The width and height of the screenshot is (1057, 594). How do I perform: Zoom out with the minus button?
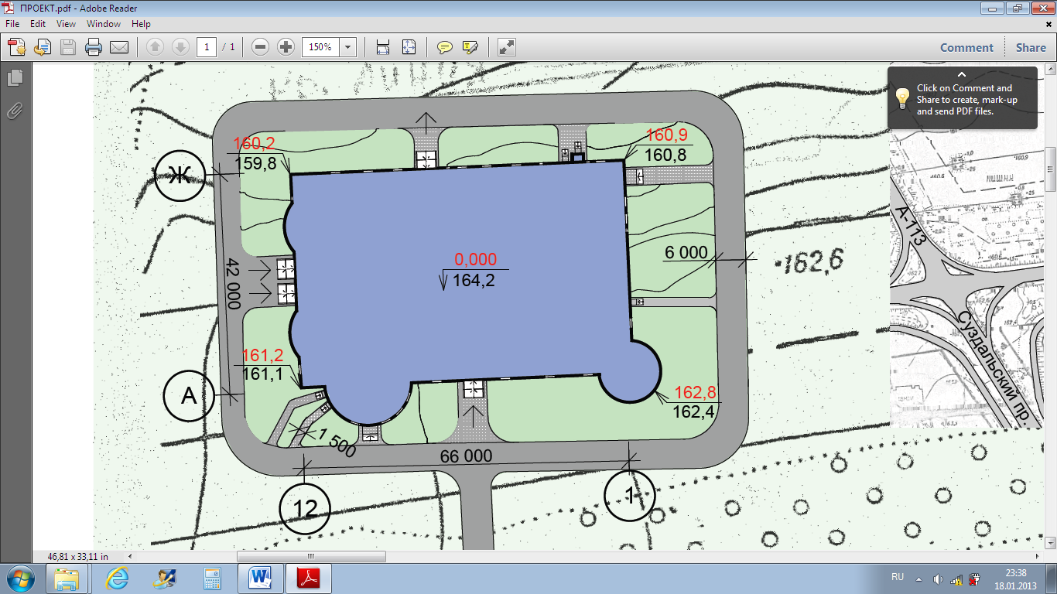click(261, 47)
